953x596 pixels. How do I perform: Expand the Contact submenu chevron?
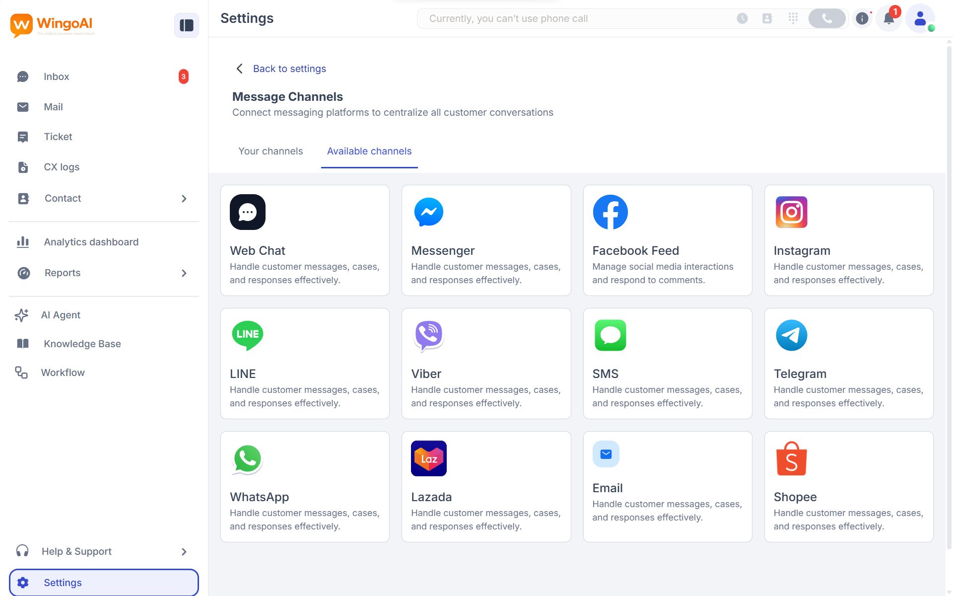(x=184, y=199)
